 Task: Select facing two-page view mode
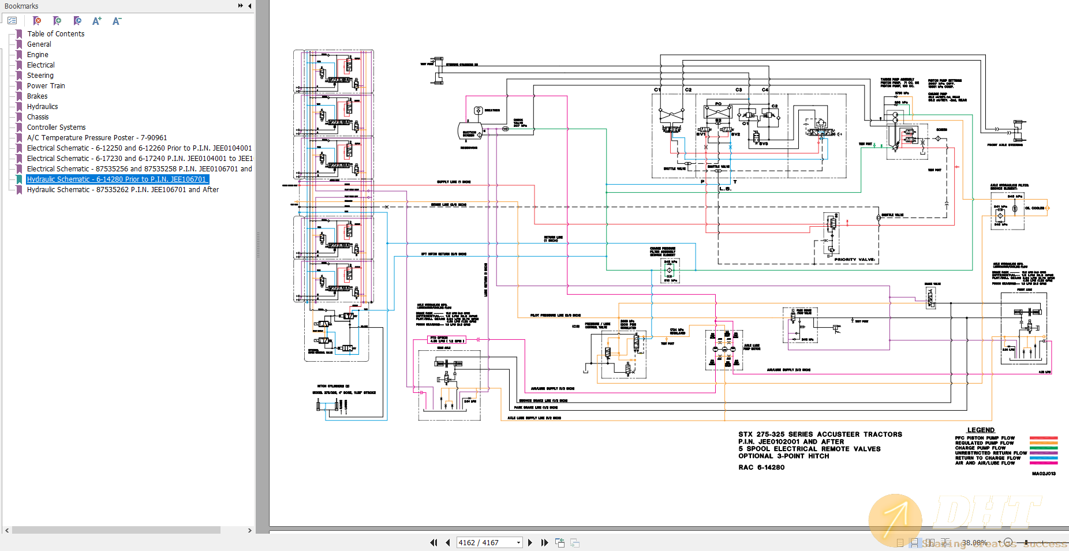pos(930,543)
